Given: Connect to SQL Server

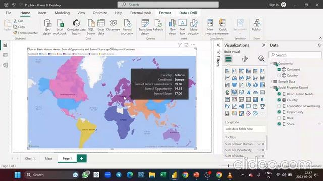Looking at the screenshot, I should pos(91,27).
